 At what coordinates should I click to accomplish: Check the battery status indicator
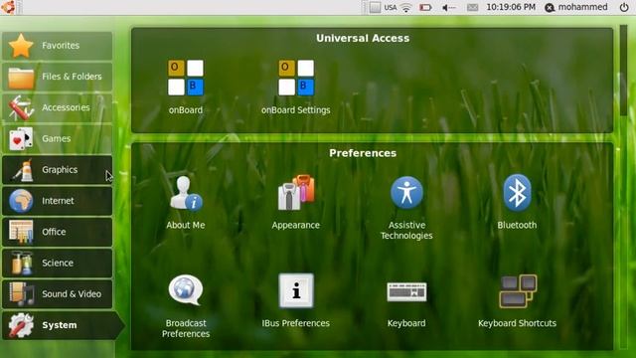[425, 7]
